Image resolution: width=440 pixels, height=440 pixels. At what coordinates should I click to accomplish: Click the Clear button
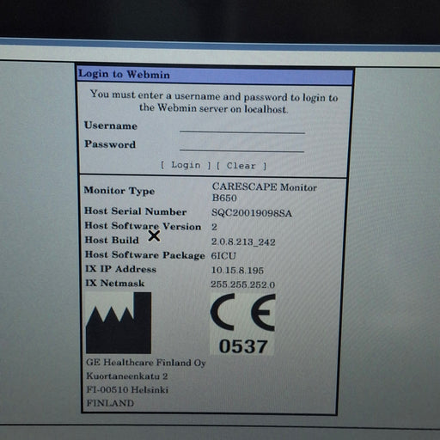coord(241,166)
